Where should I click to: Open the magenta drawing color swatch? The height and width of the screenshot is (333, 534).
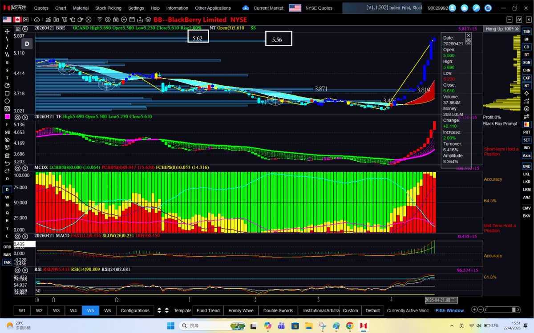(x=7, y=116)
